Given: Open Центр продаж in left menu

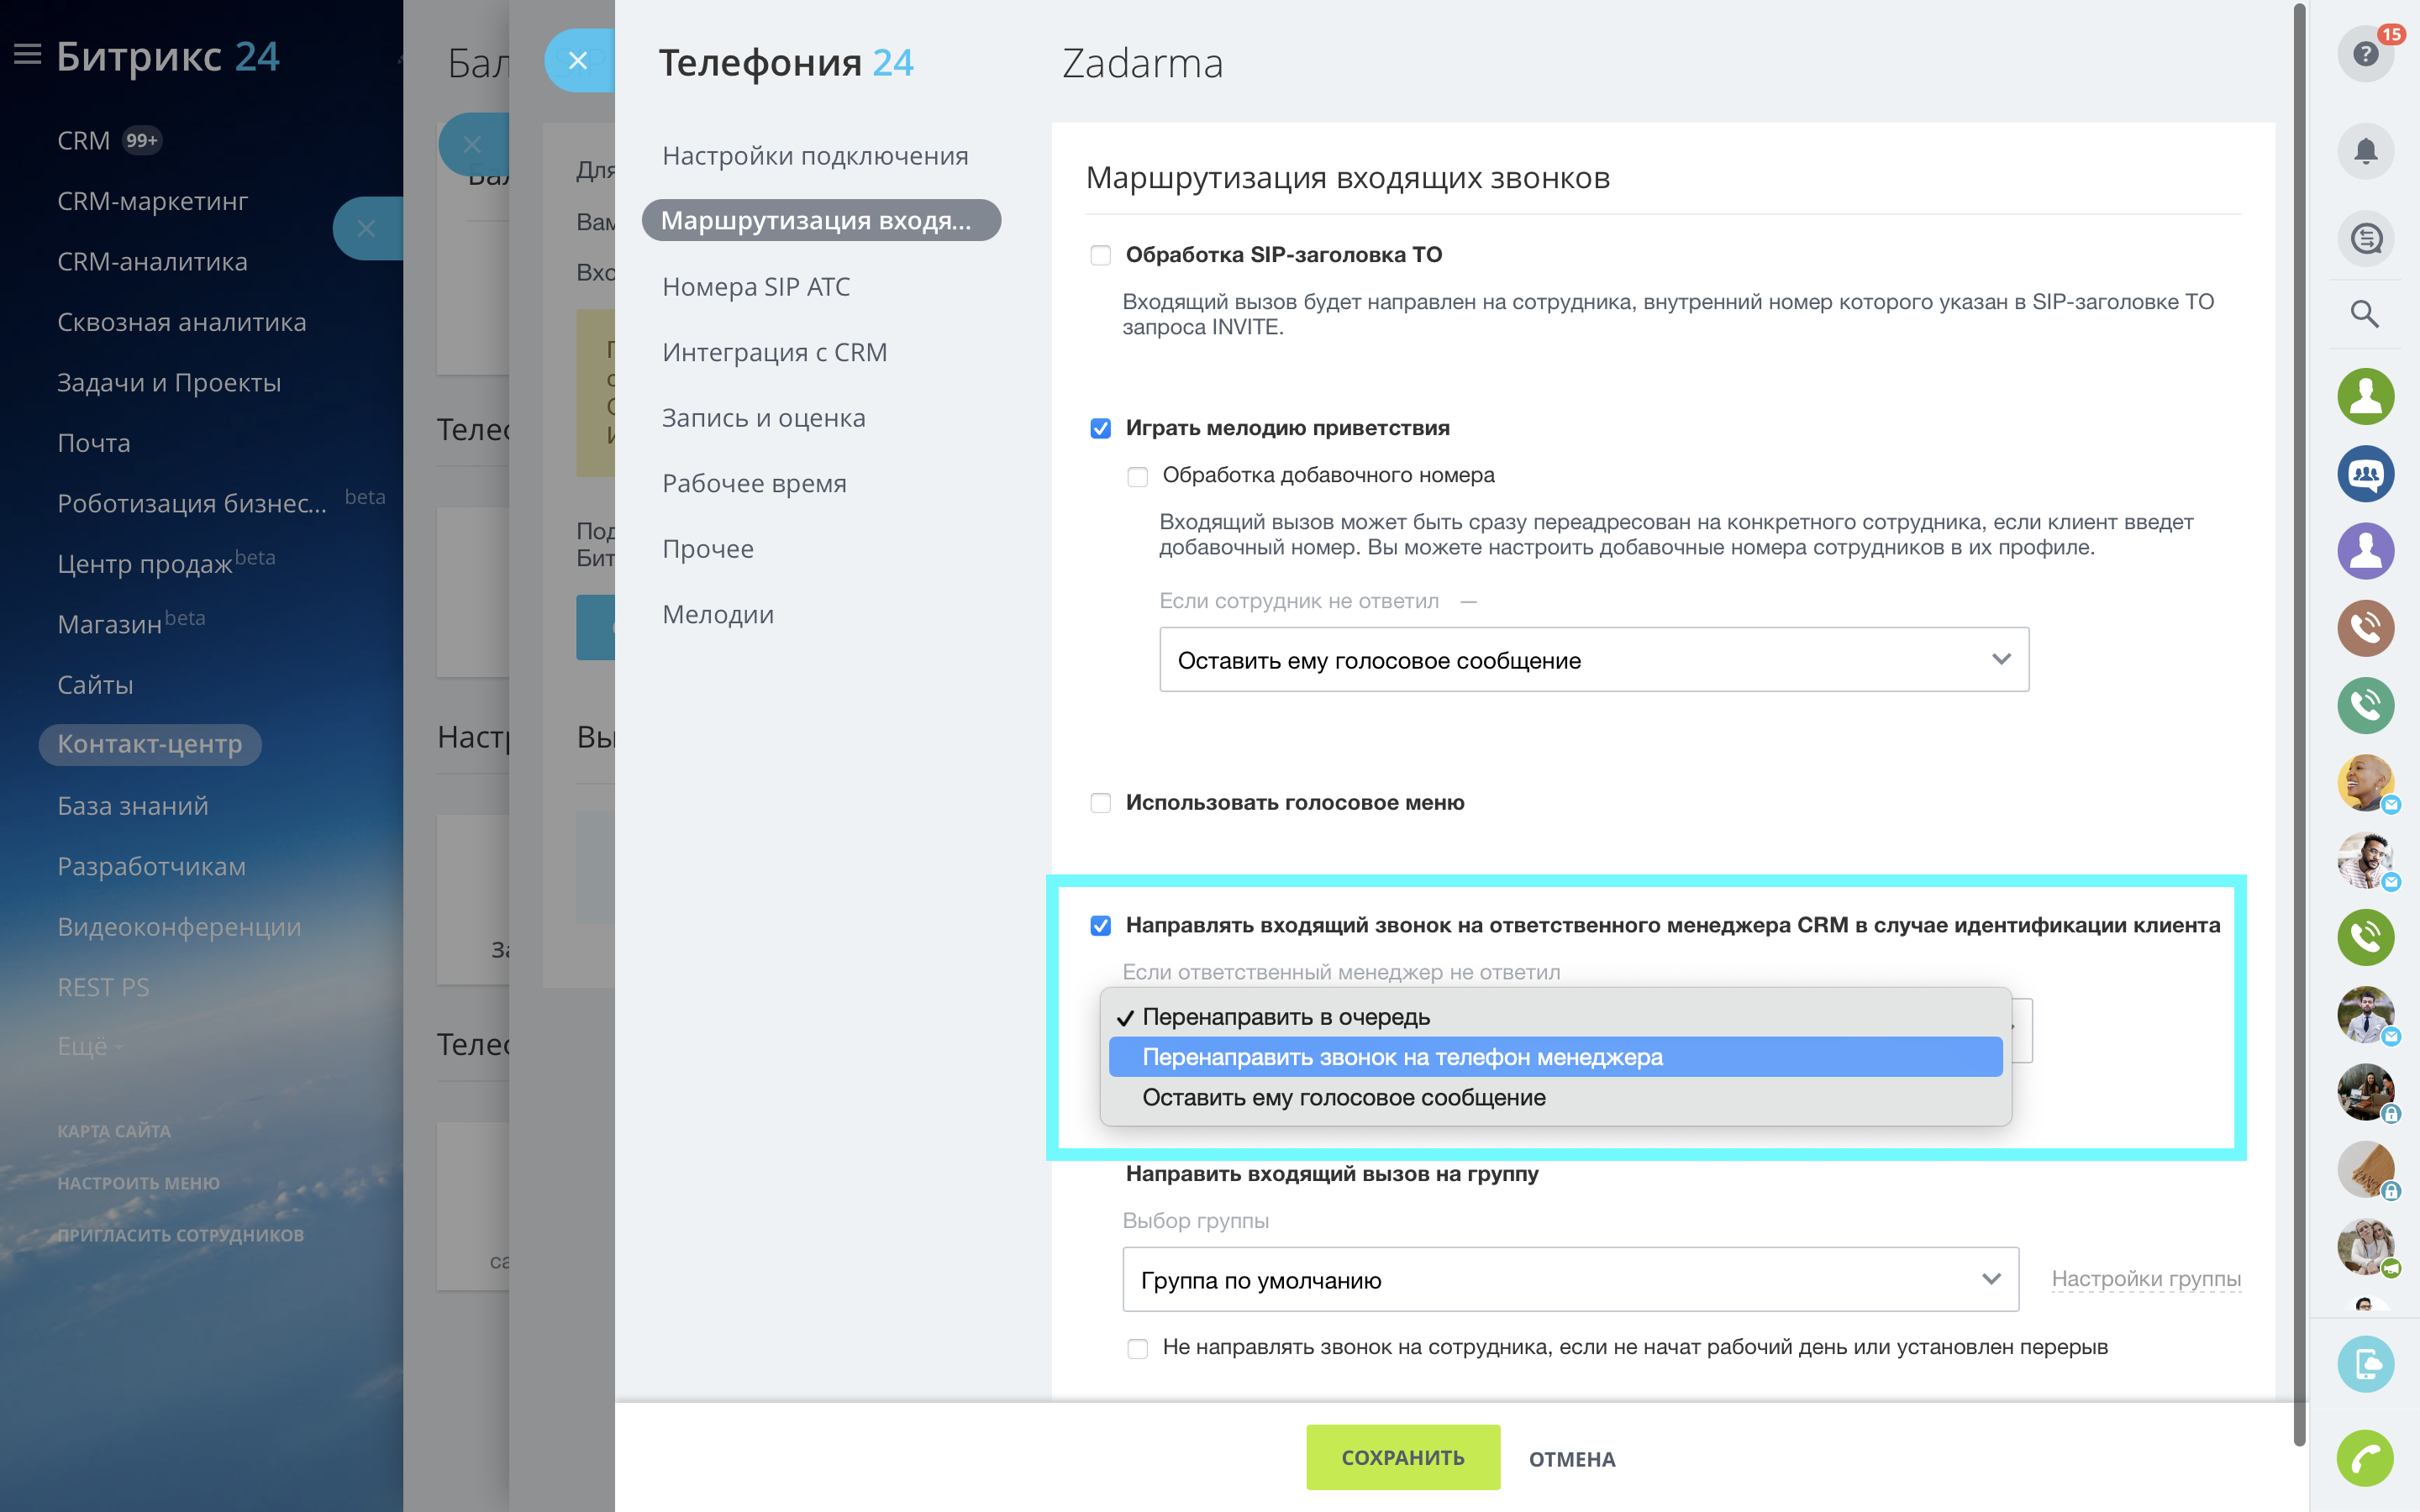Looking at the screenshot, I should click(145, 564).
